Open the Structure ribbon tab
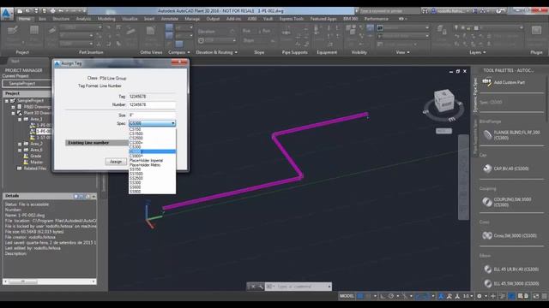The width and height of the screenshot is (549, 308). pyautogui.click(x=61, y=19)
